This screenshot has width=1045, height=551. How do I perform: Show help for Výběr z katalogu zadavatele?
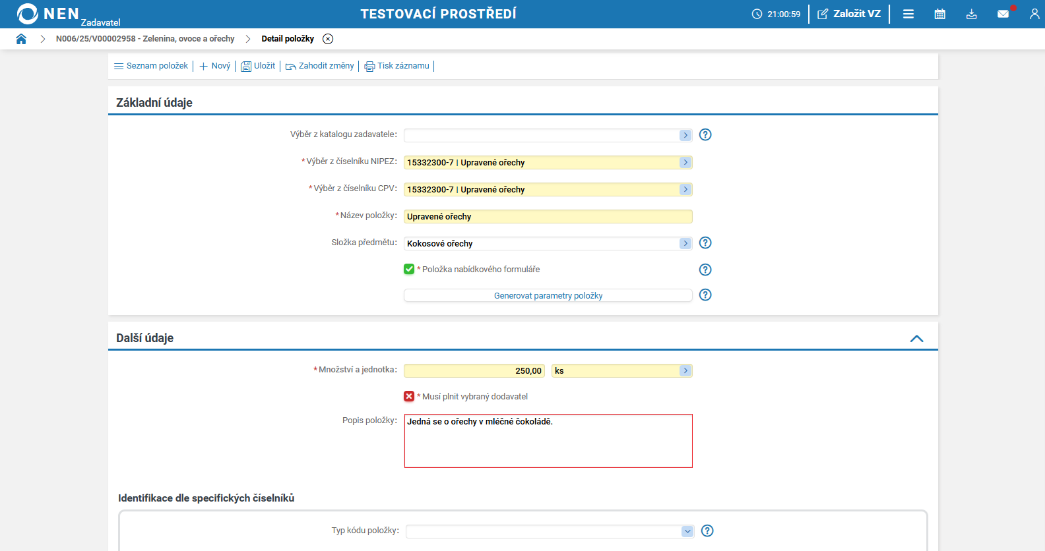click(705, 134)
